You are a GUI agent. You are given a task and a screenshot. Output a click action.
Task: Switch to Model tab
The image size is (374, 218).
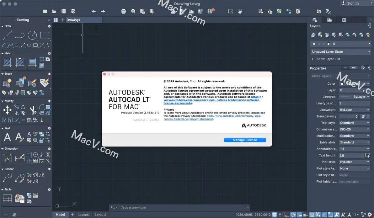coord(60,215)
